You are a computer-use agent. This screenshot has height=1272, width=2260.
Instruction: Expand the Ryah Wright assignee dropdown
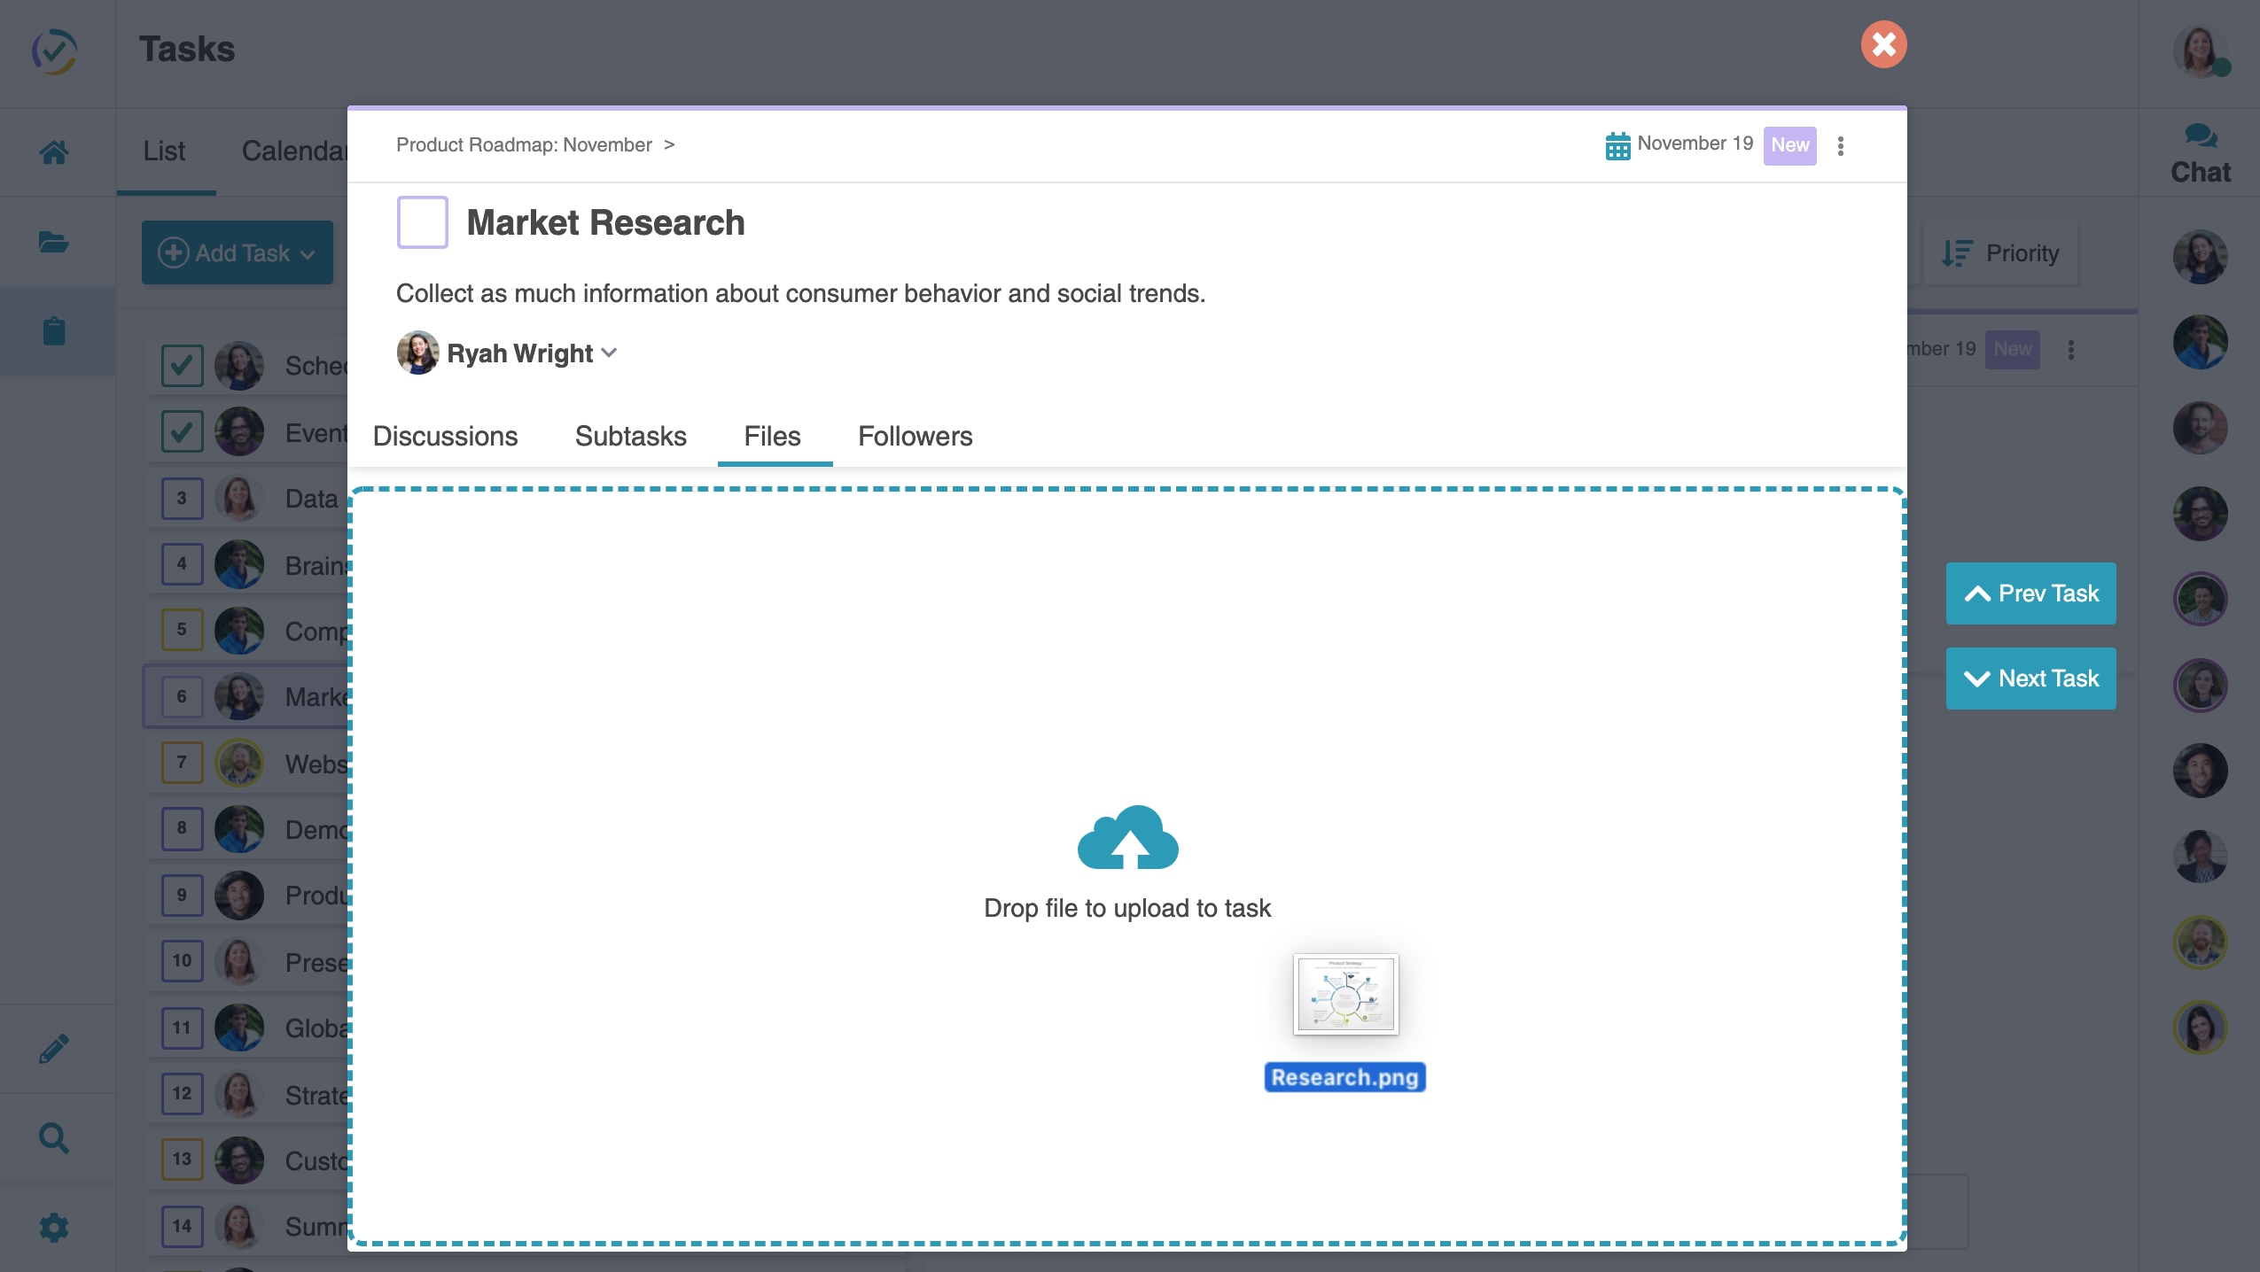click(609, 353)
